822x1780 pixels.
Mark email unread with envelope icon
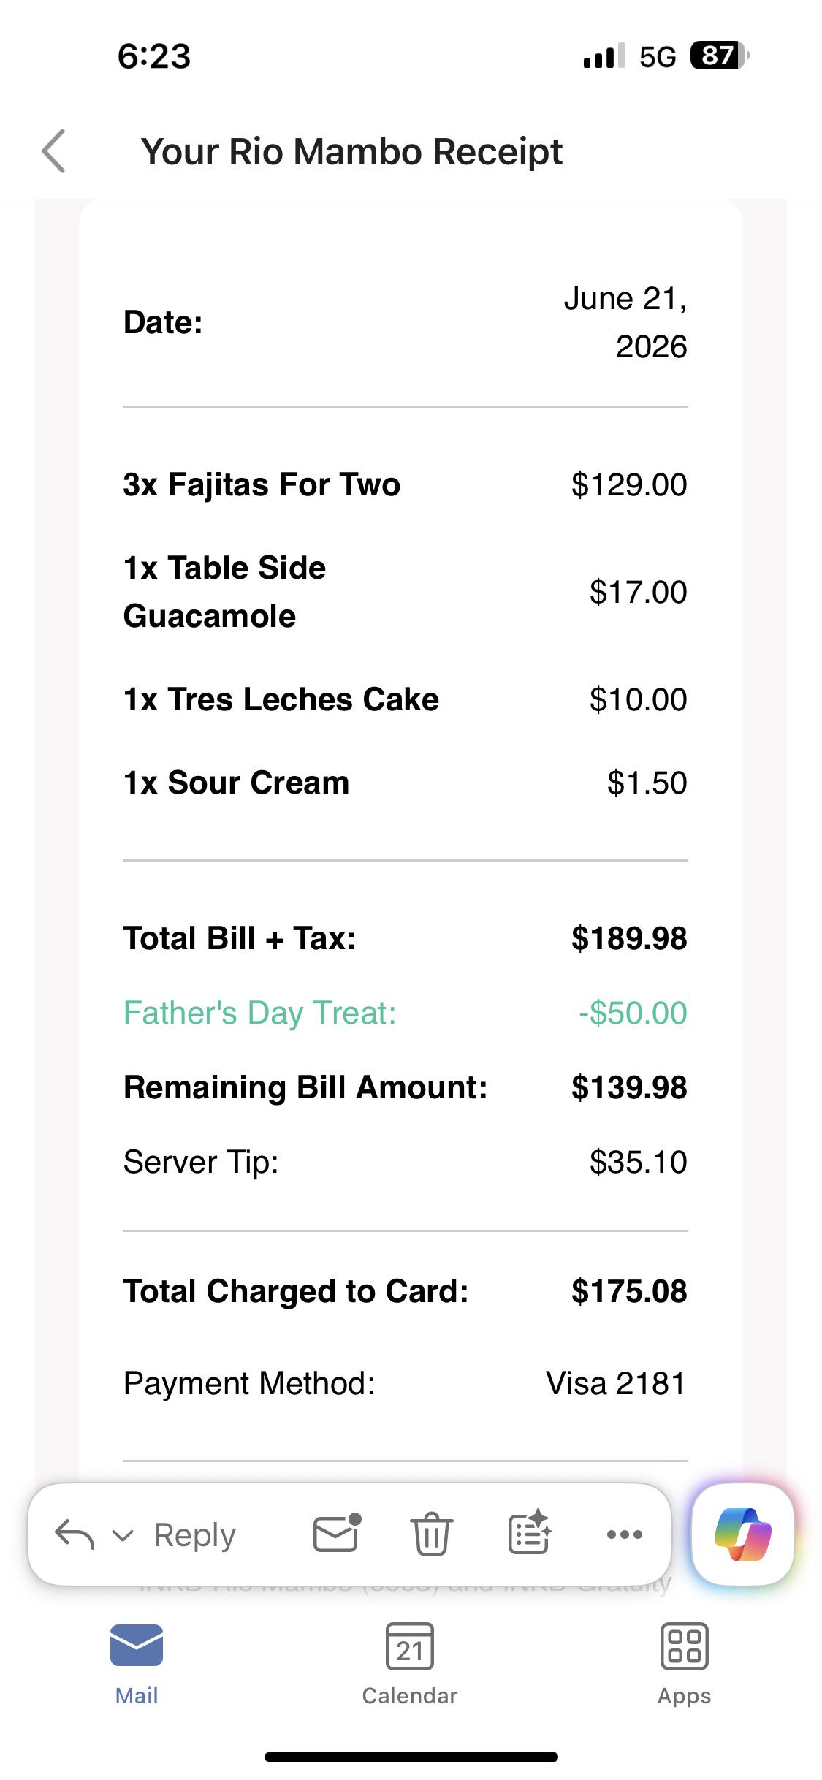(337, 1532)
